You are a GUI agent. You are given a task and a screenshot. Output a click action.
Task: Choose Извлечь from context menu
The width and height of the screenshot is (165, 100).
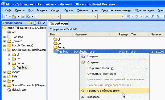coord(114,56)
